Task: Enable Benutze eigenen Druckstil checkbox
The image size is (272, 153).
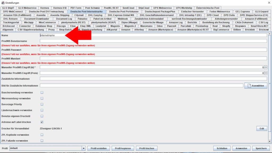Action: (42, 116)
